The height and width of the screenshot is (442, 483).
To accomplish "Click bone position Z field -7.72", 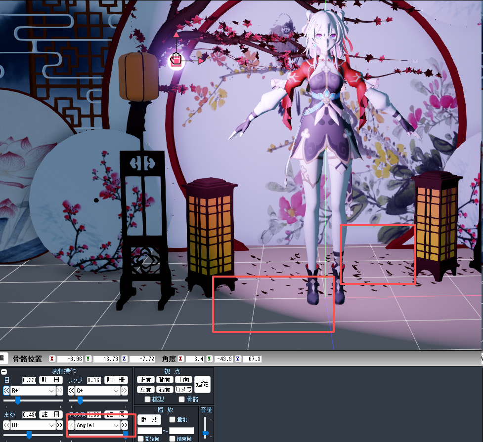I will click(142, 359).
